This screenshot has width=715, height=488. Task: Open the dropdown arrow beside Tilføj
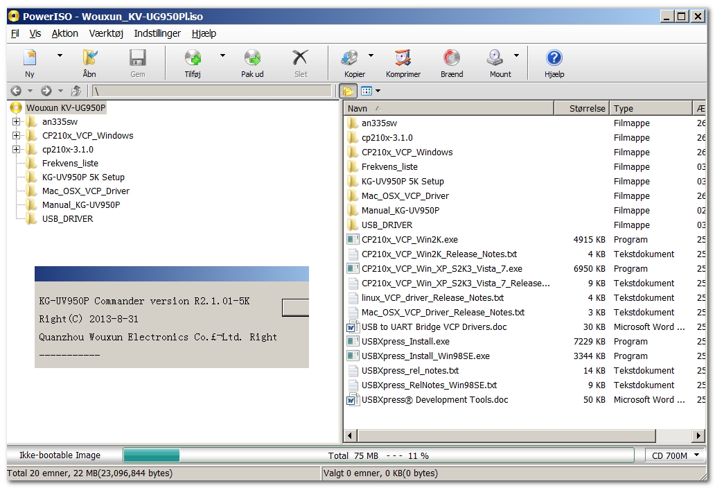coord(222,55)
